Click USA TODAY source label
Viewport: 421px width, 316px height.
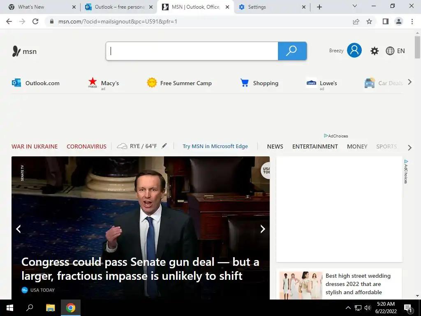42,290
